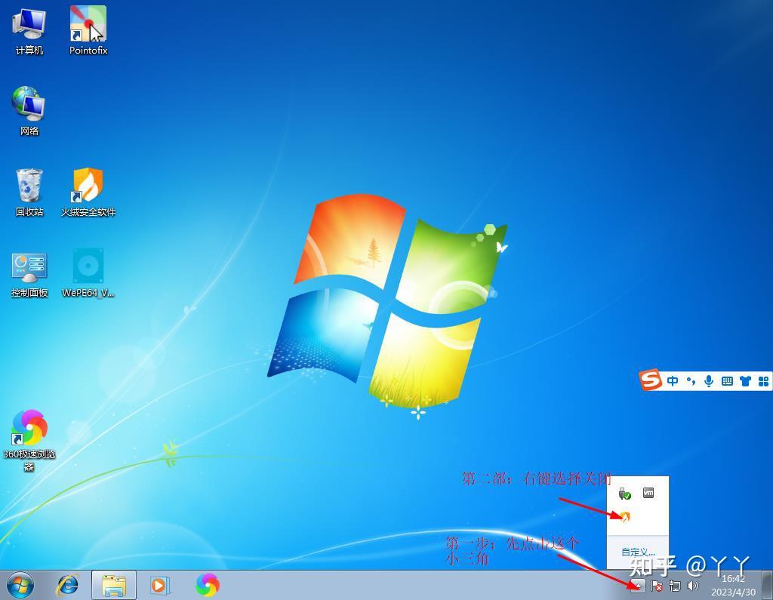The height and width of the screenshot is (600, 773).
Task: Click the microphone voice input icon
Action: pos(709,381)
